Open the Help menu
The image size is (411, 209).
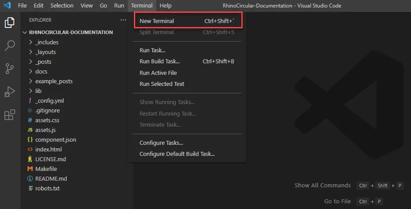[x=165, y=5]
